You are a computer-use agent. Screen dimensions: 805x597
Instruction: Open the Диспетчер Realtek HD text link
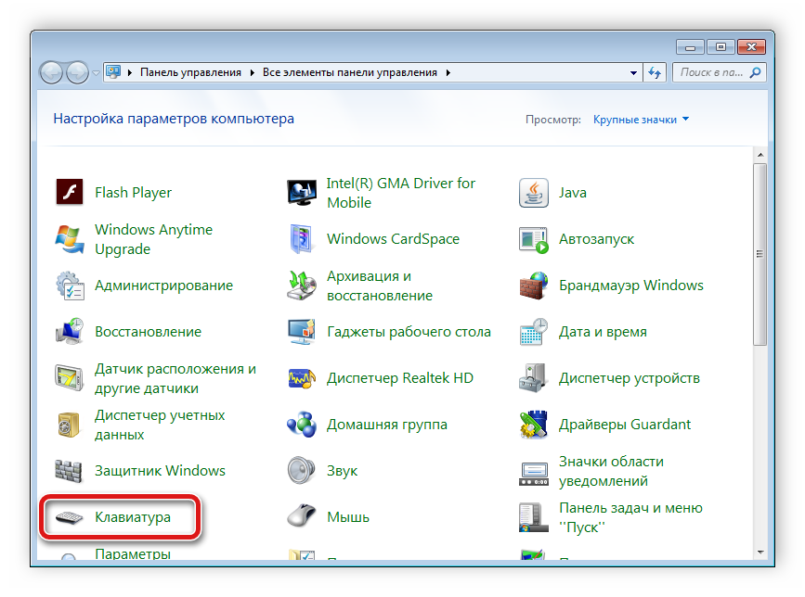[x=400, y=378]
